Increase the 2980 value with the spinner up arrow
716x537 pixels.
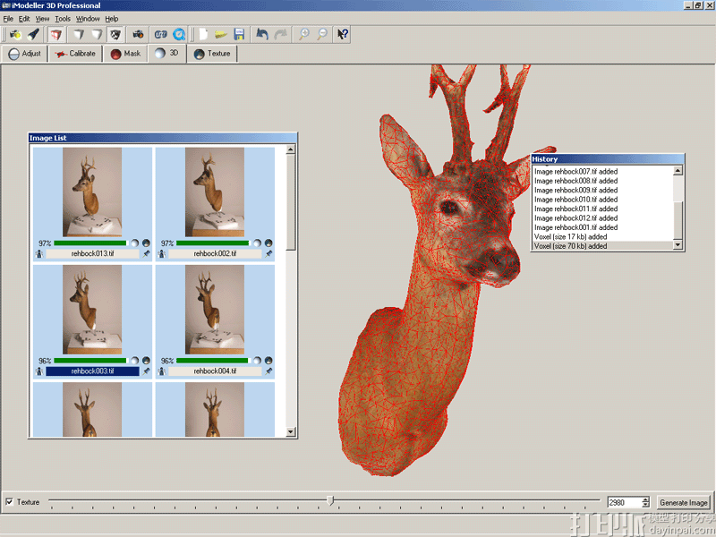645,499
